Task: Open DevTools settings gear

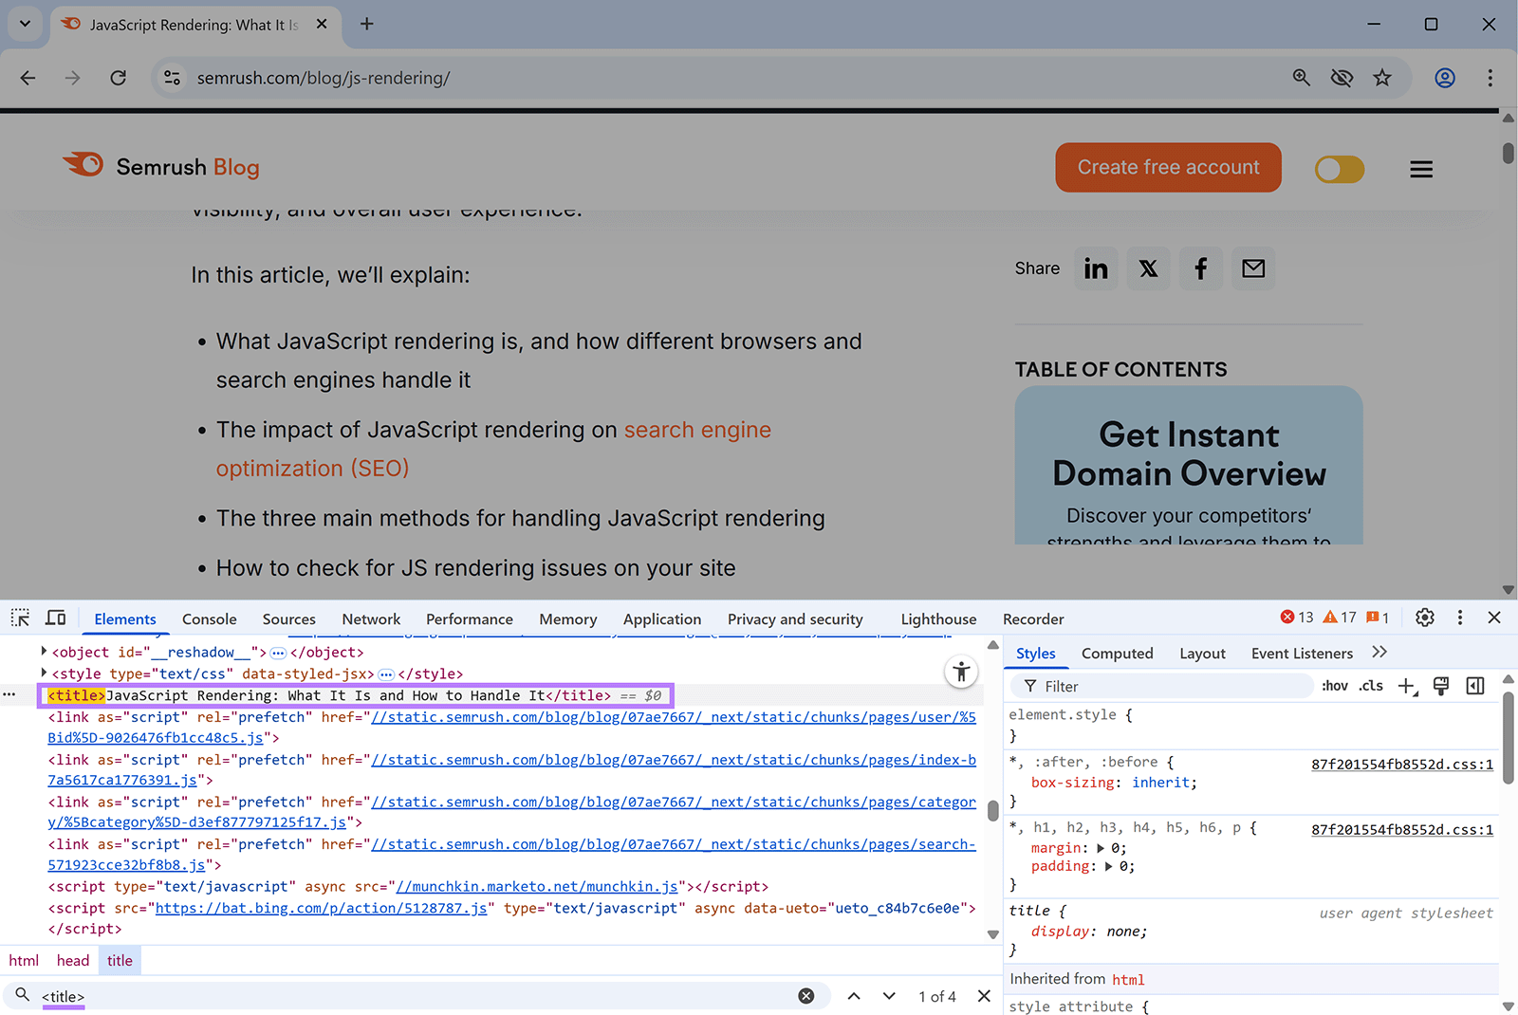Action: pyautogui.click(x=1424, y=618)
